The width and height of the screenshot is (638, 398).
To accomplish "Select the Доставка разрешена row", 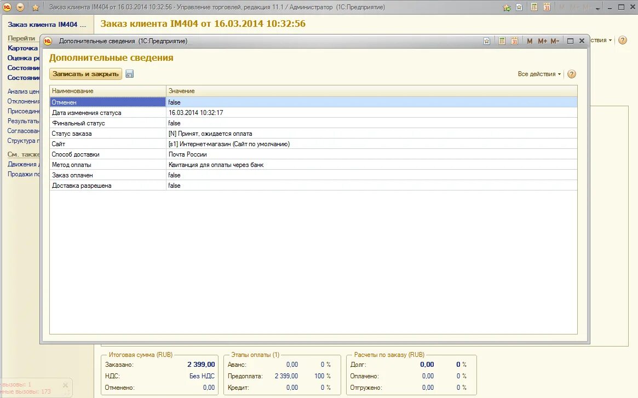I will click(313, 186).
